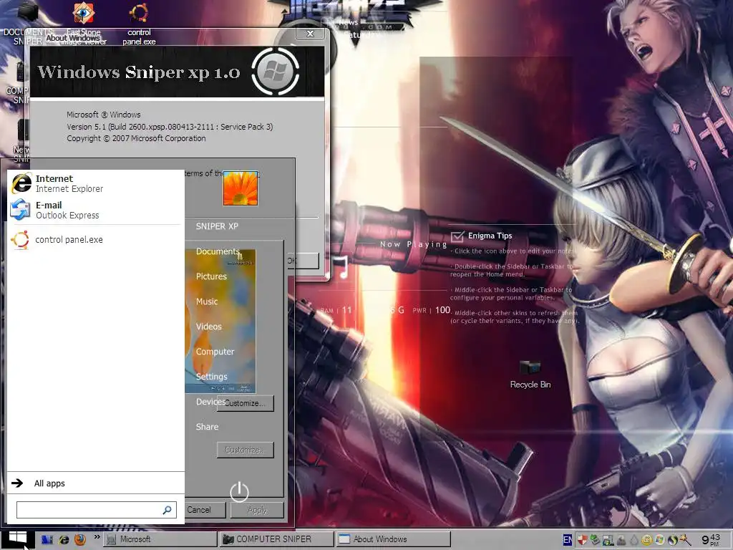Click the Start menu search box
This screenshot has width=733, height=550.
tap(97, 510)
